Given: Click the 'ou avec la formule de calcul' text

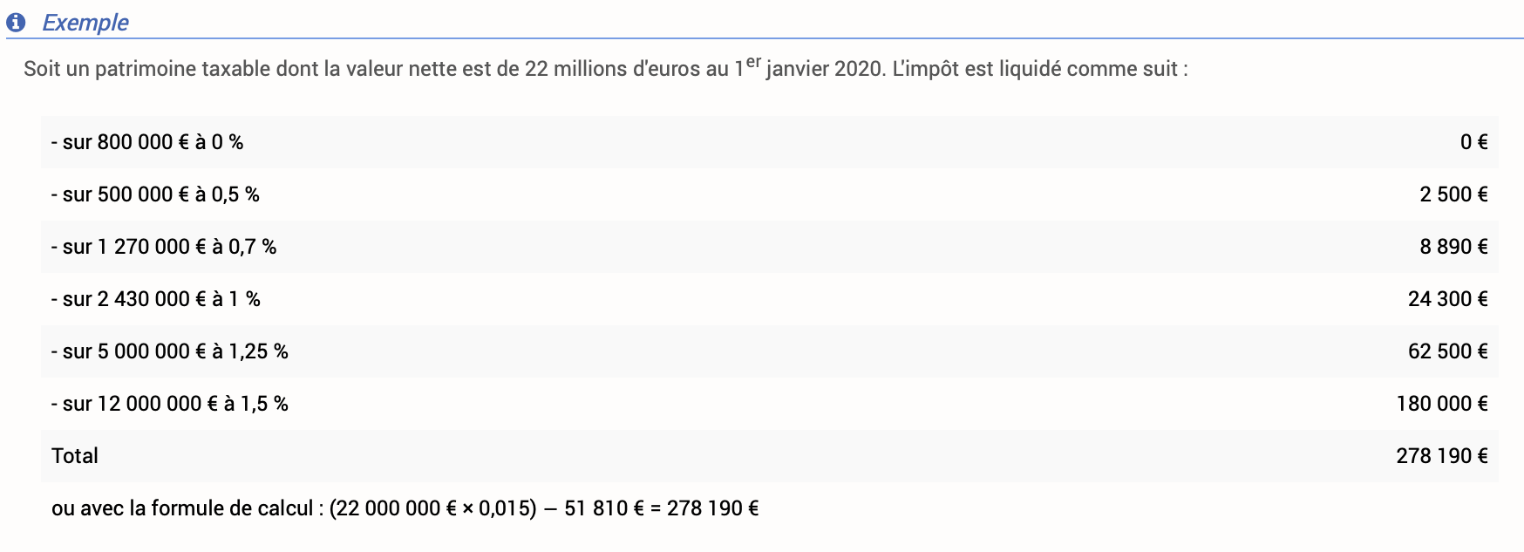Looking at the screenshot, I should tap(182, 508).
